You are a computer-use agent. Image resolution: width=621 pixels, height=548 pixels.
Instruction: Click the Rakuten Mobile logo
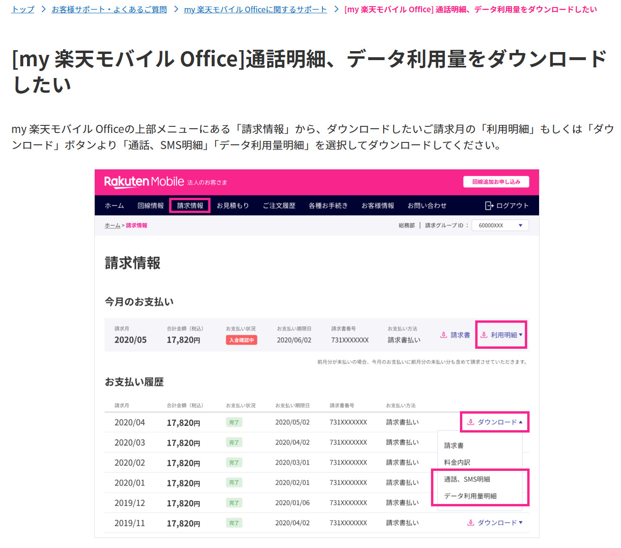click(x=144, y=182)
